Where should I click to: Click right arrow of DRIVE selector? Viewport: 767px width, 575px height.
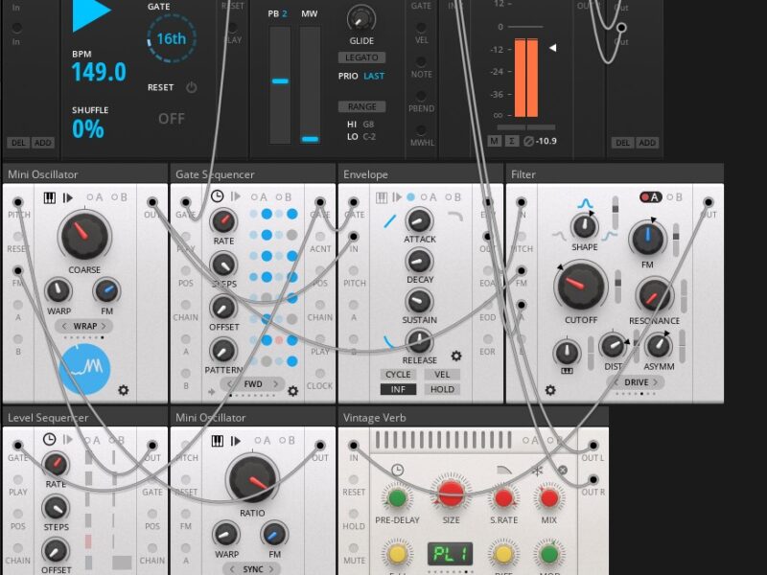click(x=655, y=381)
